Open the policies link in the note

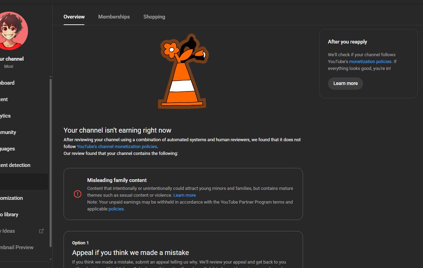point(116,209)
